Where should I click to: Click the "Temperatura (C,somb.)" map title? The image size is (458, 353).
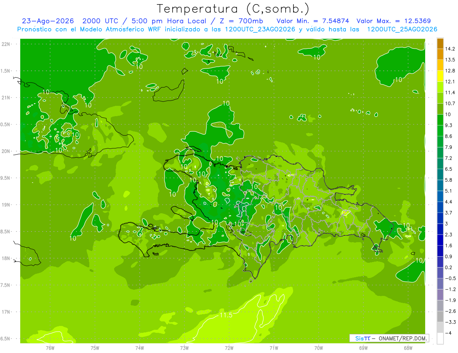click(233, 9)
